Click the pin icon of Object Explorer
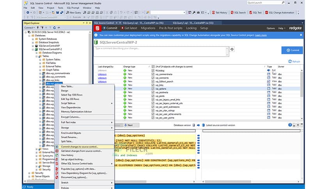Image resolution: width=326 pixels, height=189 pixels. (x=87, y=23)
